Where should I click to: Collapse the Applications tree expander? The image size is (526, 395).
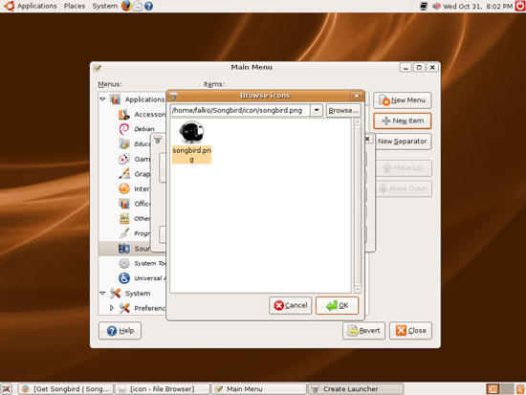102,99
